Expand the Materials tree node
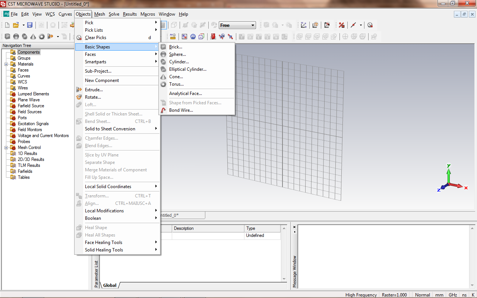 pyautogui.click(x=6, y=64)
